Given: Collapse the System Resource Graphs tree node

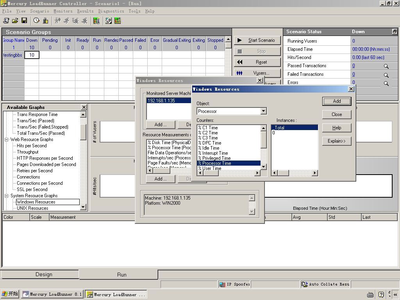Looking at the screenshot, I should pos(6,196).
